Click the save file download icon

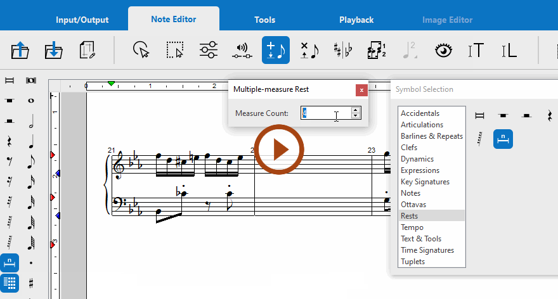(54, 51)
